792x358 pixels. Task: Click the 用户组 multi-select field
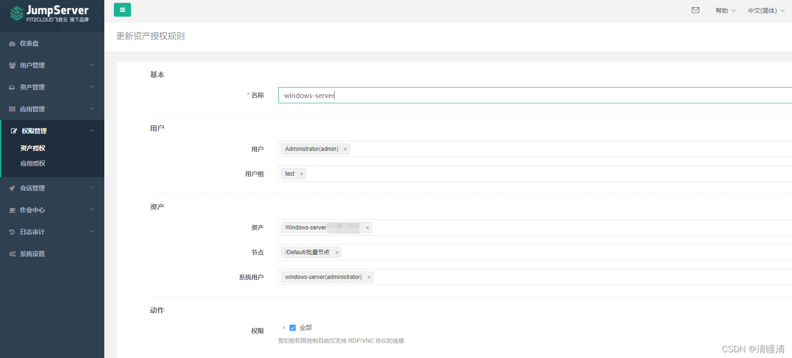click(535, 174)
